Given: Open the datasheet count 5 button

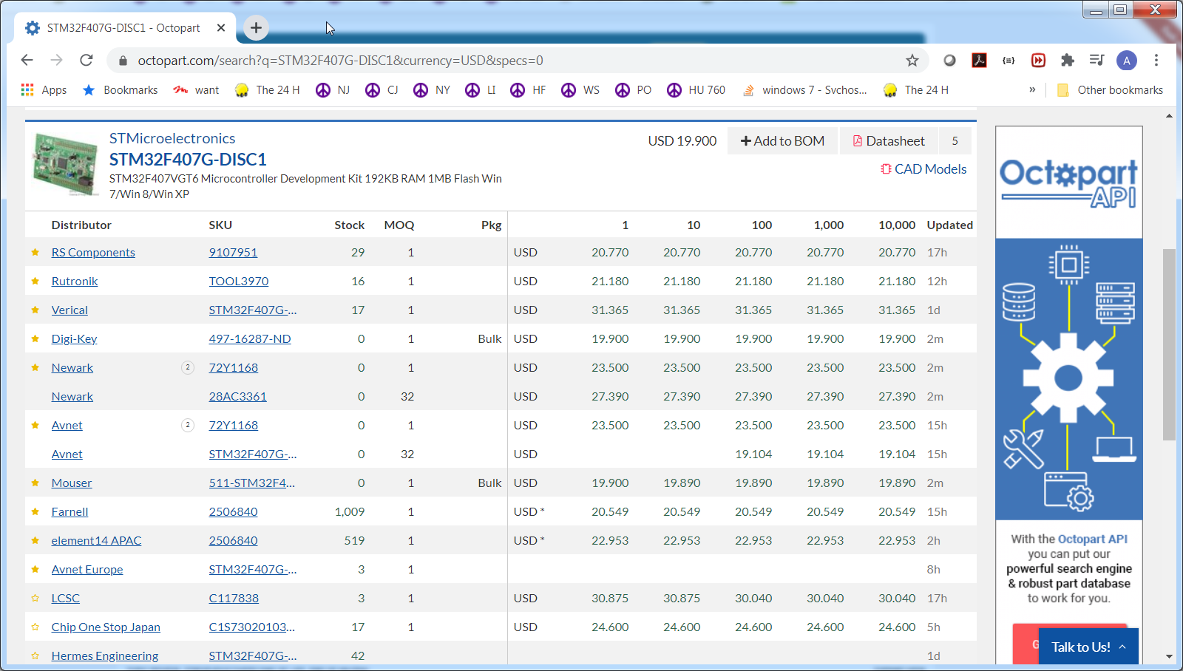Looking at the screenshot, I should click(x=955, y=141).
